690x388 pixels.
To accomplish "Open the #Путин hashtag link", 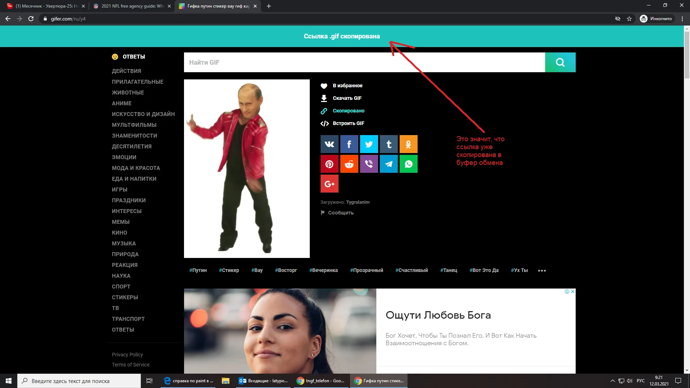I will coord(198,270).
